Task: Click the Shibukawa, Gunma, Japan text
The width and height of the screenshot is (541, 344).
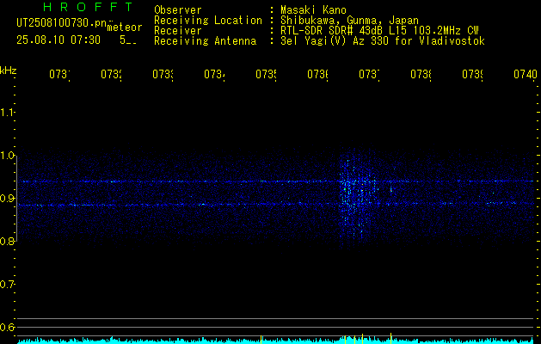Action: 349,21
